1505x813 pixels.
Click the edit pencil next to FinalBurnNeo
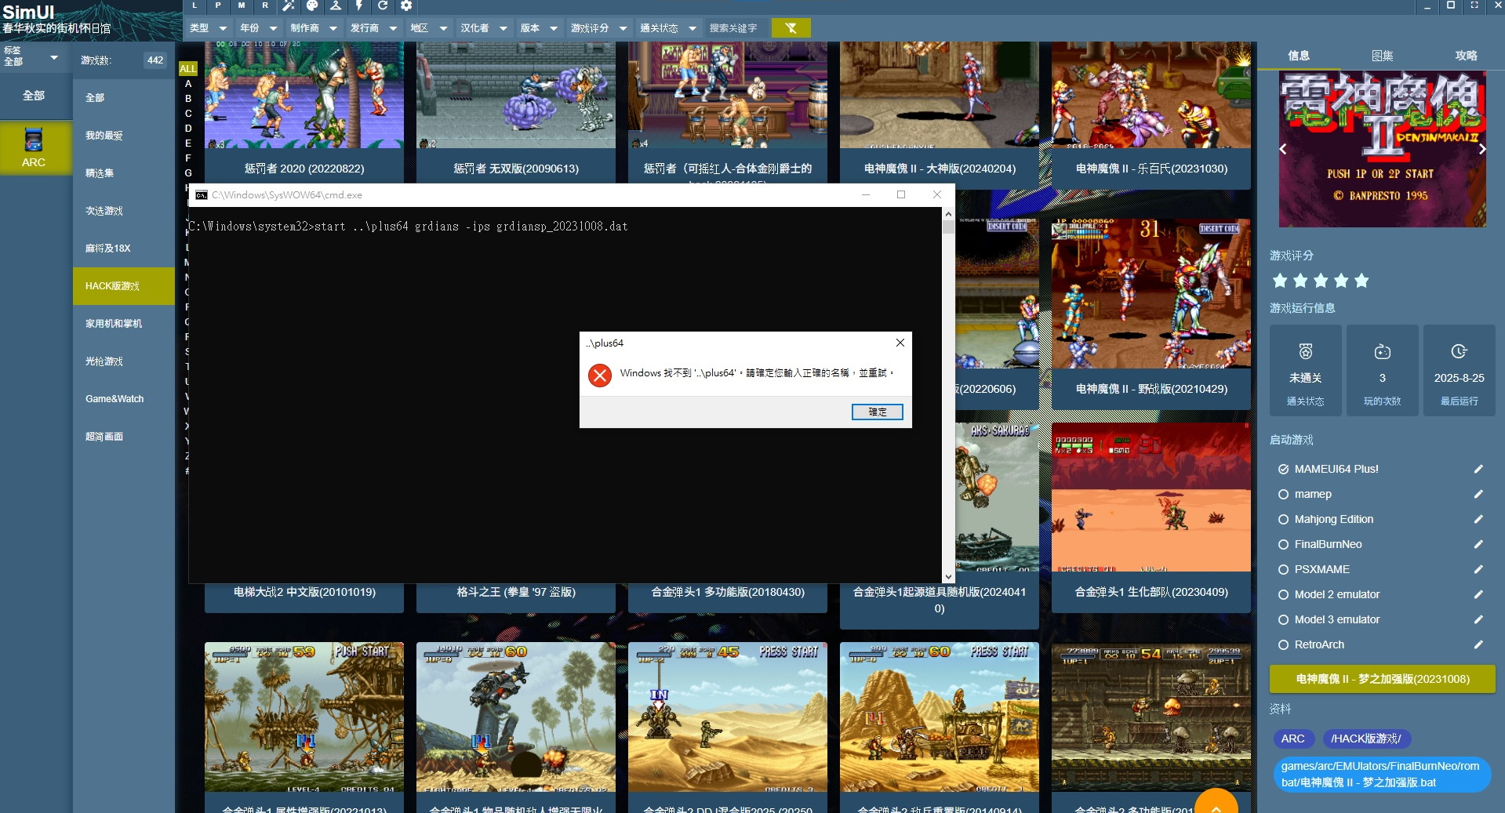coord(1478,544)
